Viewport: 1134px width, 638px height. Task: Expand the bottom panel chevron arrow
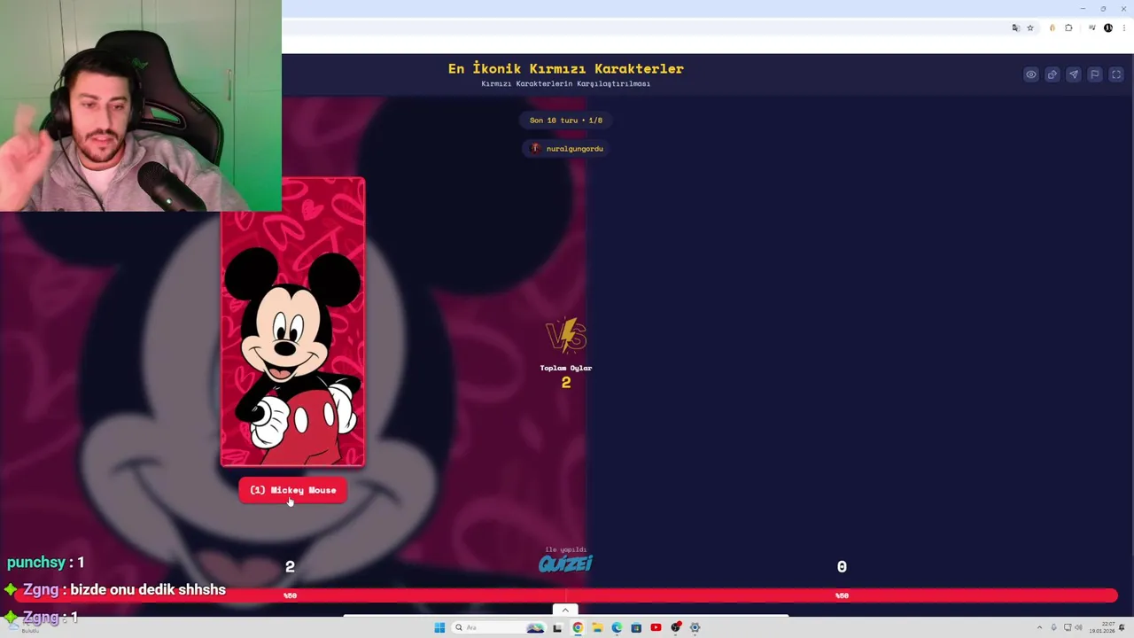(565, 610)
